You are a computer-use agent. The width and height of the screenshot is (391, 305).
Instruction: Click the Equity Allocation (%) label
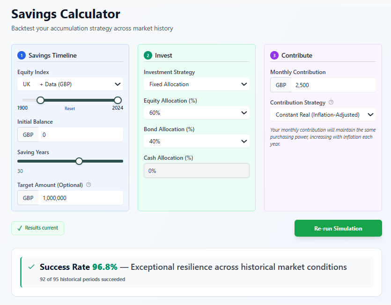tap(170, 101)
